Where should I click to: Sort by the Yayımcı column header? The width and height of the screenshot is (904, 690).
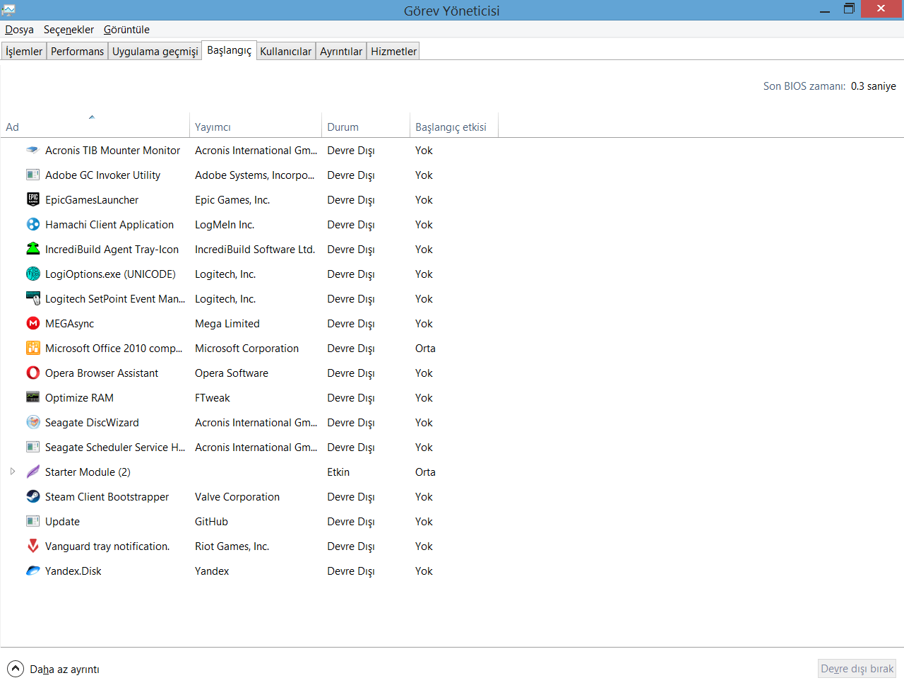256,127
